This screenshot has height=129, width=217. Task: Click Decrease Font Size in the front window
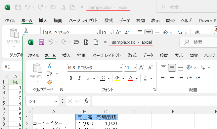point(151,67)
